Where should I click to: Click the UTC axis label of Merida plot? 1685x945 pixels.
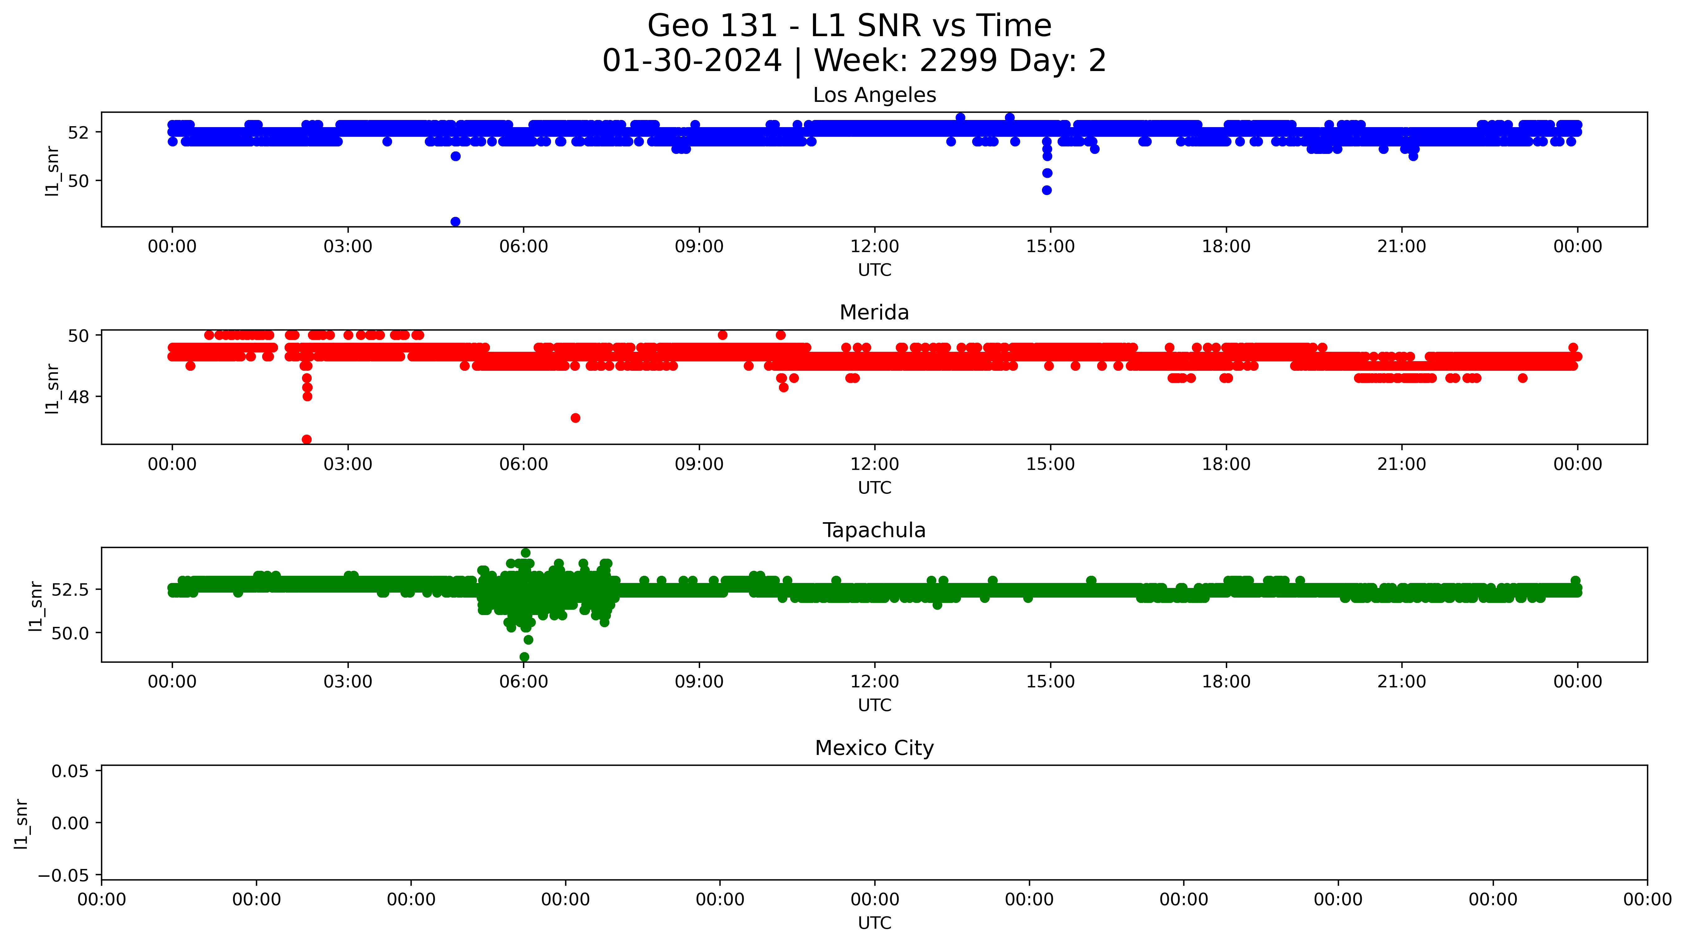[x=875, y=488]
